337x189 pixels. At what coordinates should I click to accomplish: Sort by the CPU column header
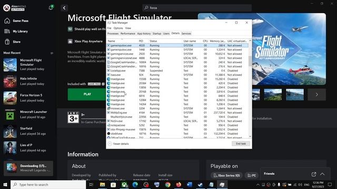tap(205, 41)
